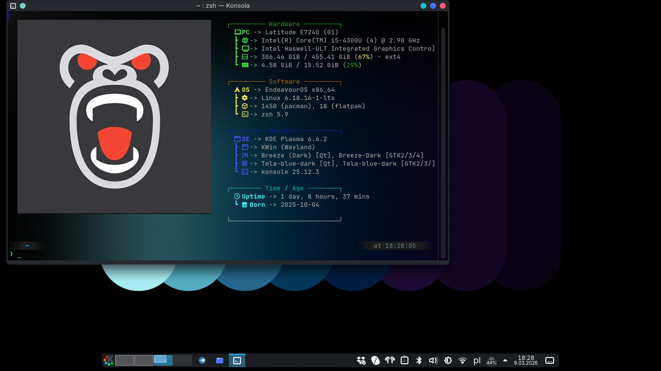Click the Dropbox tray icon

click(361, 360)
